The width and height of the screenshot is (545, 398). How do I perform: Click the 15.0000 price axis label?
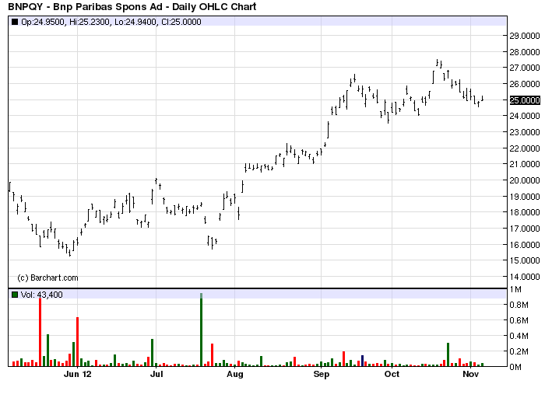(525, 260)
